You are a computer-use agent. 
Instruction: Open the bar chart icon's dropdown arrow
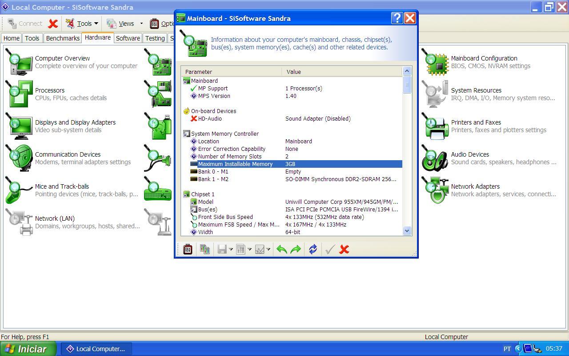(x=249, y=249)
